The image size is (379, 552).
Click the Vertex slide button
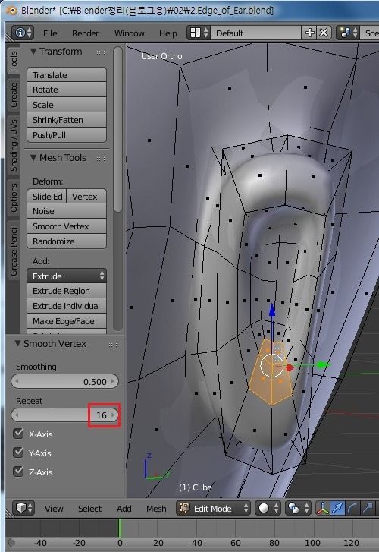[86, 196]
